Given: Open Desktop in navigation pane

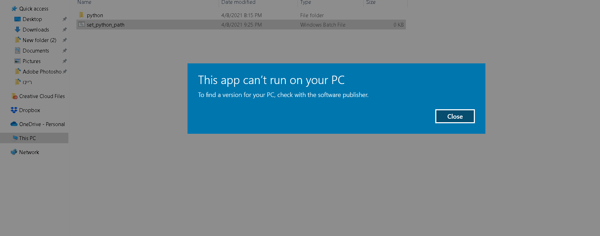Looking at the screenshot, I should (x=32, y=19).
